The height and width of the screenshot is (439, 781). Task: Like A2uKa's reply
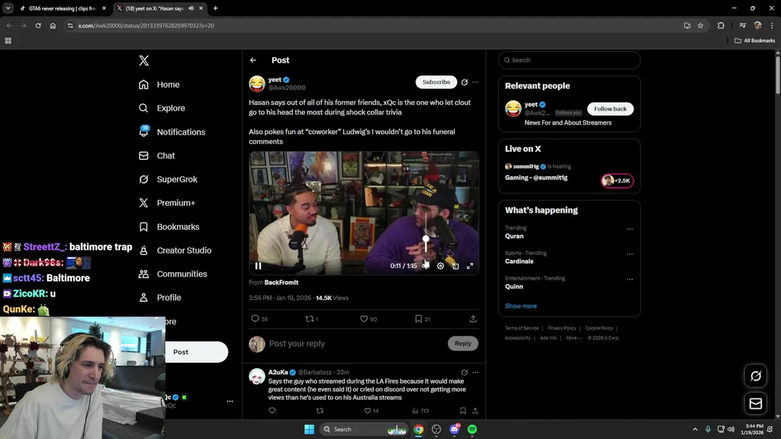[x=371, y=410]
